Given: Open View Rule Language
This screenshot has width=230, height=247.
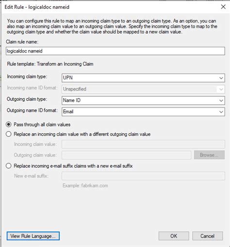Looking at the screenshot, I should click(x=33, y=236).
